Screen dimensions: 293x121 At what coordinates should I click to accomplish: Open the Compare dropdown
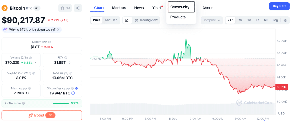(212, 20)
